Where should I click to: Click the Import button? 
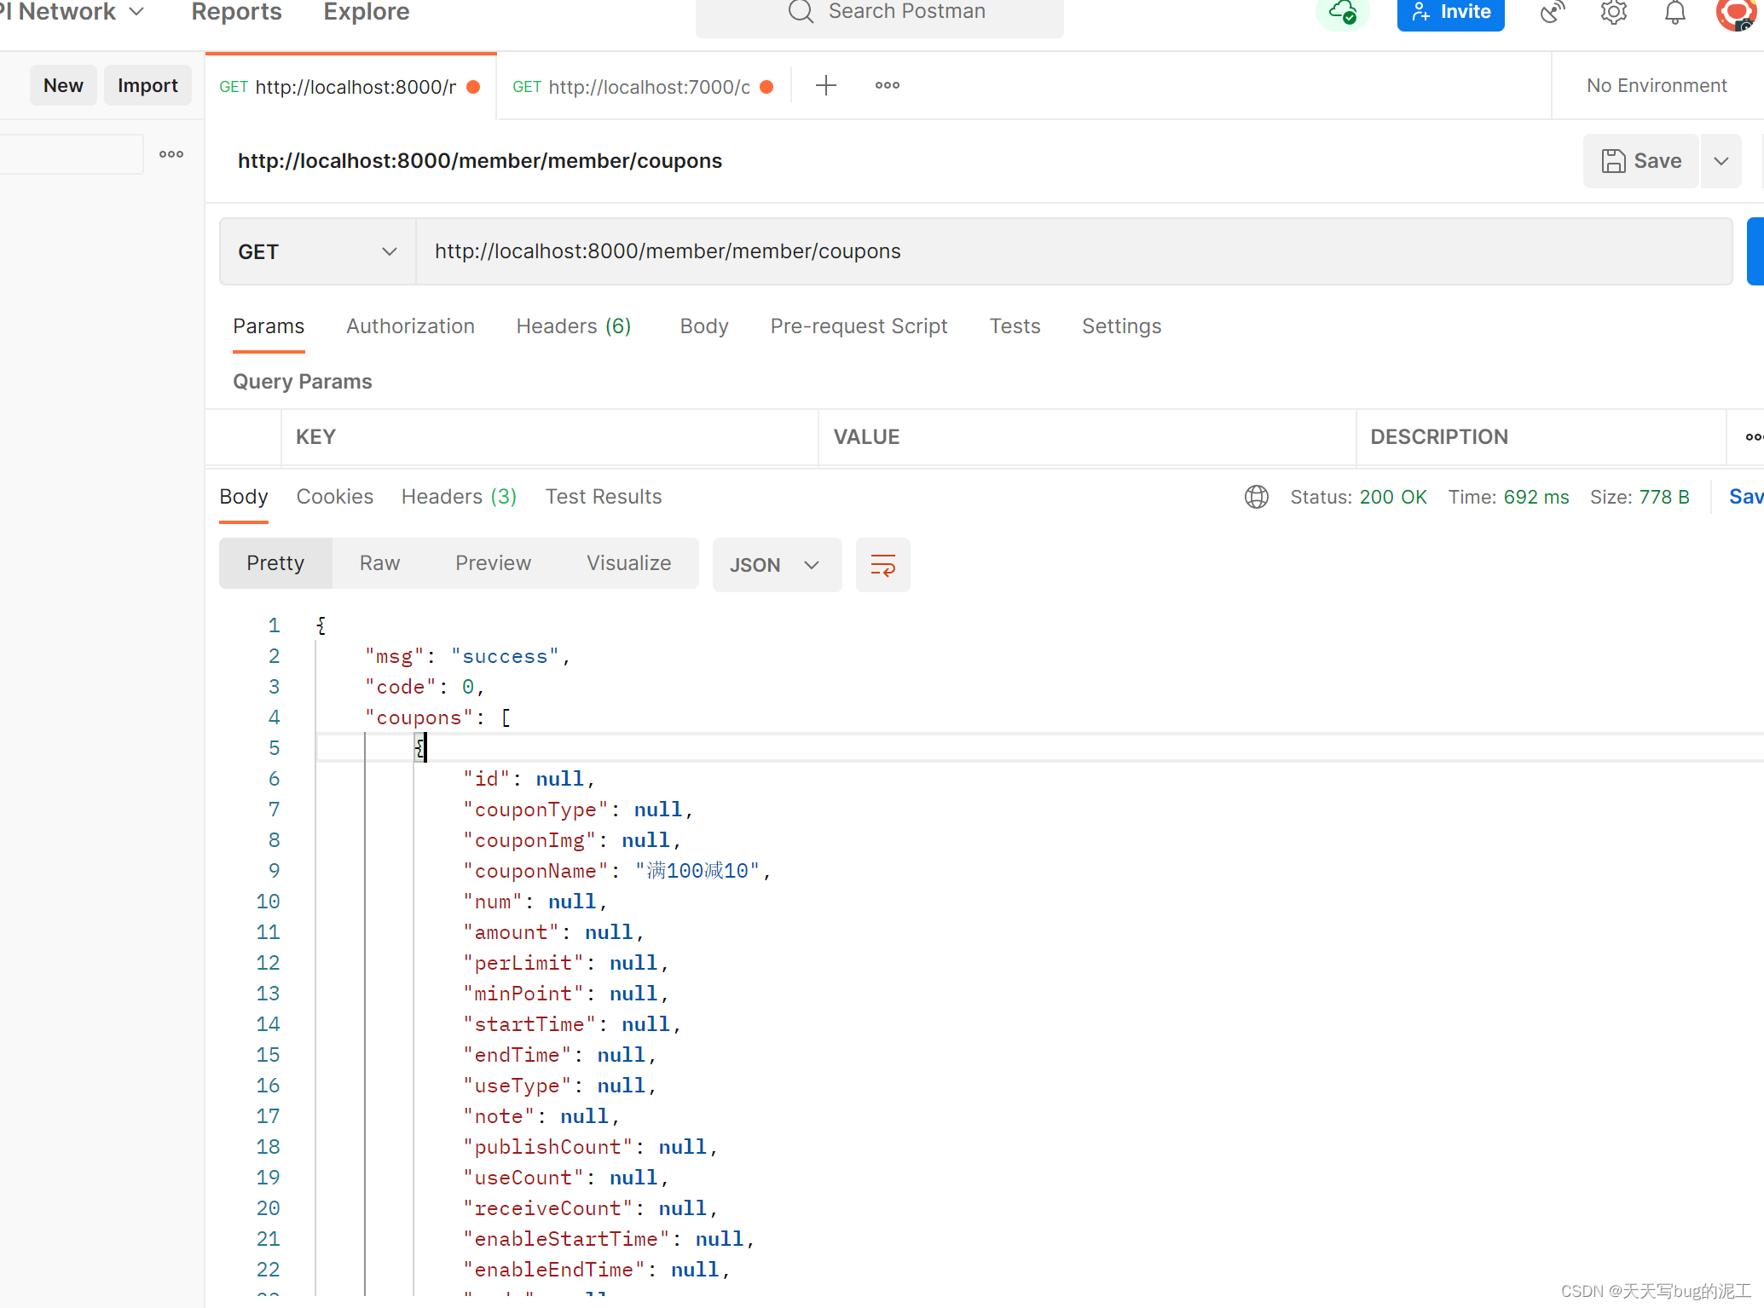point(147,86)
